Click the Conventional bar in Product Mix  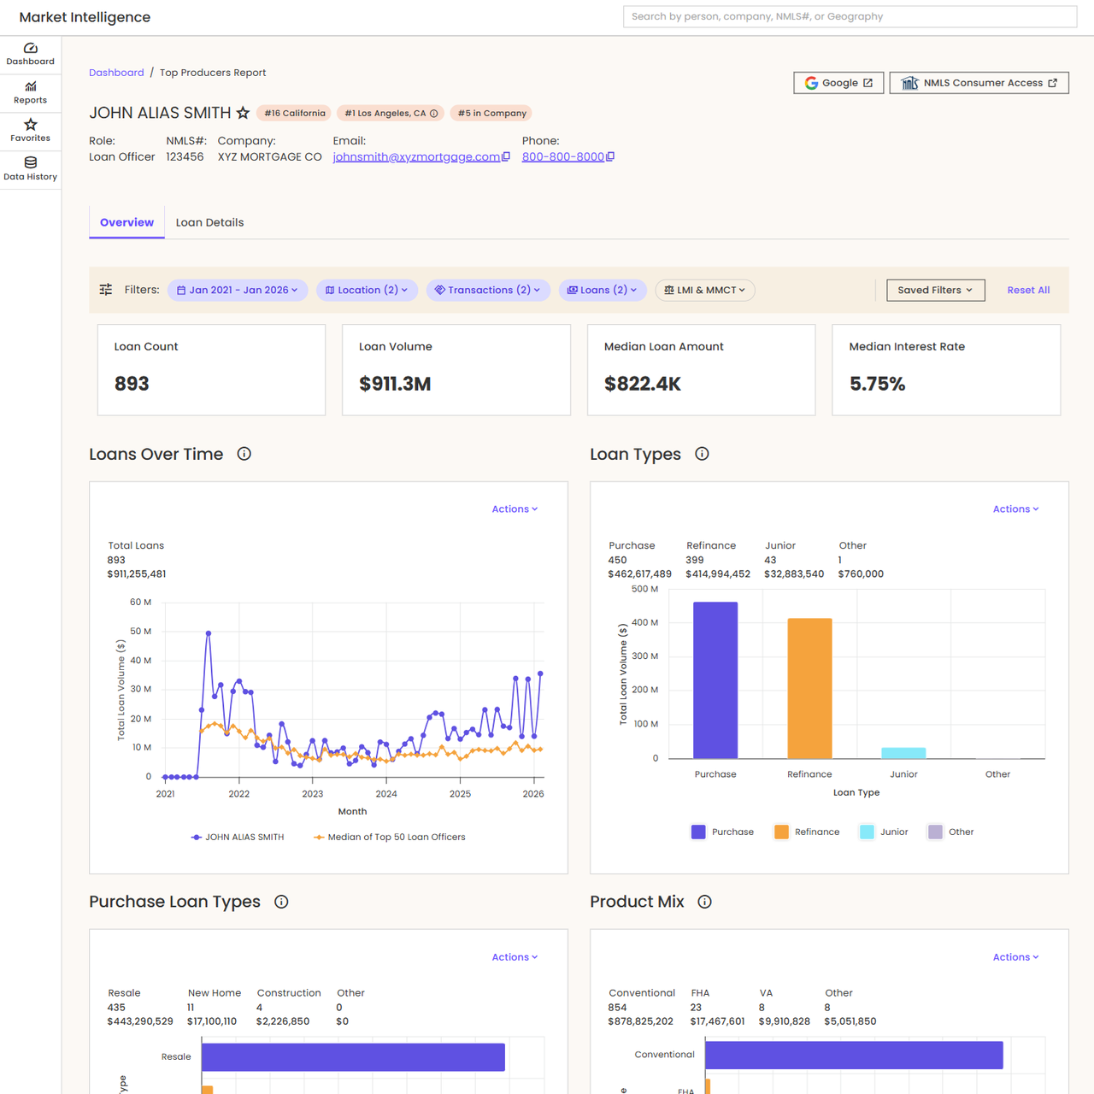(x=854, y=1056)
